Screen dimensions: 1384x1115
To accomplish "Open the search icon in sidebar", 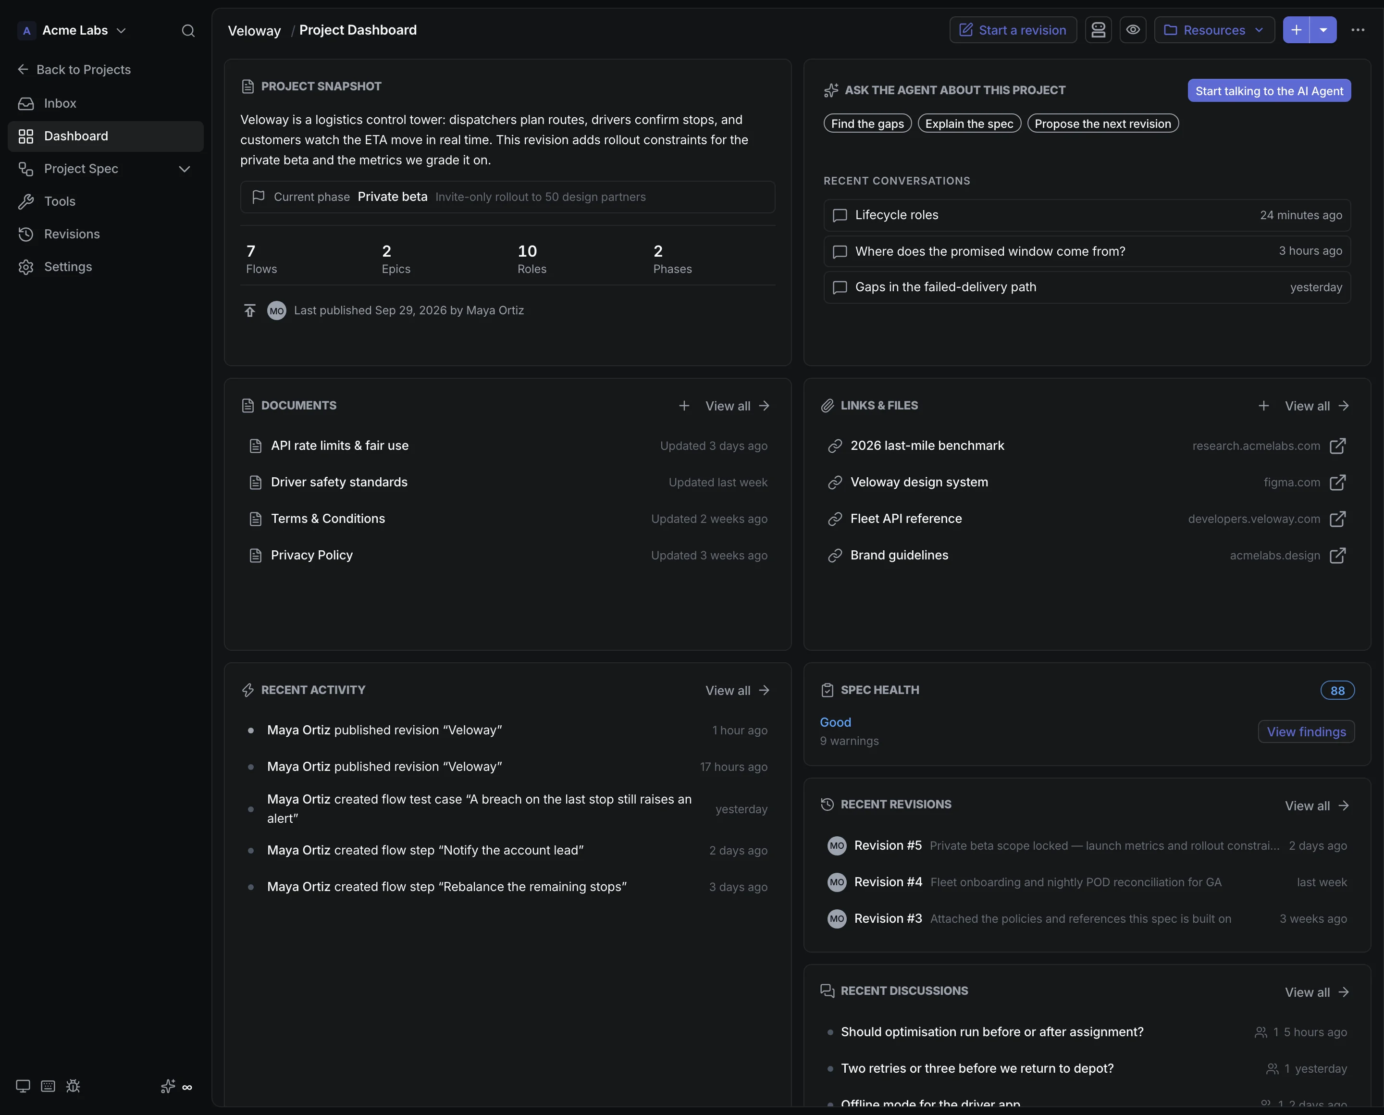I will point(187,30).
